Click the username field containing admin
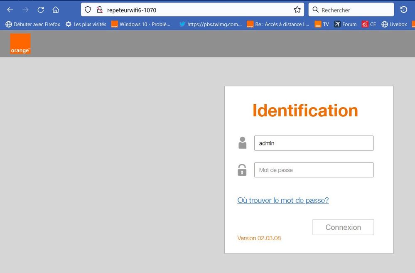This screenshot has width=415, height=273. (x=314, y=143)
